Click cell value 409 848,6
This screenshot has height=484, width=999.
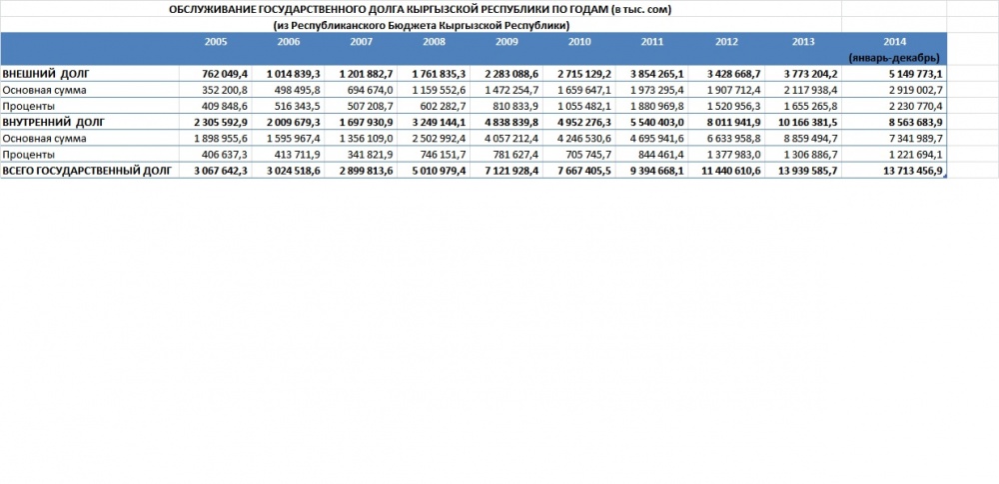(x=225, y=106)
